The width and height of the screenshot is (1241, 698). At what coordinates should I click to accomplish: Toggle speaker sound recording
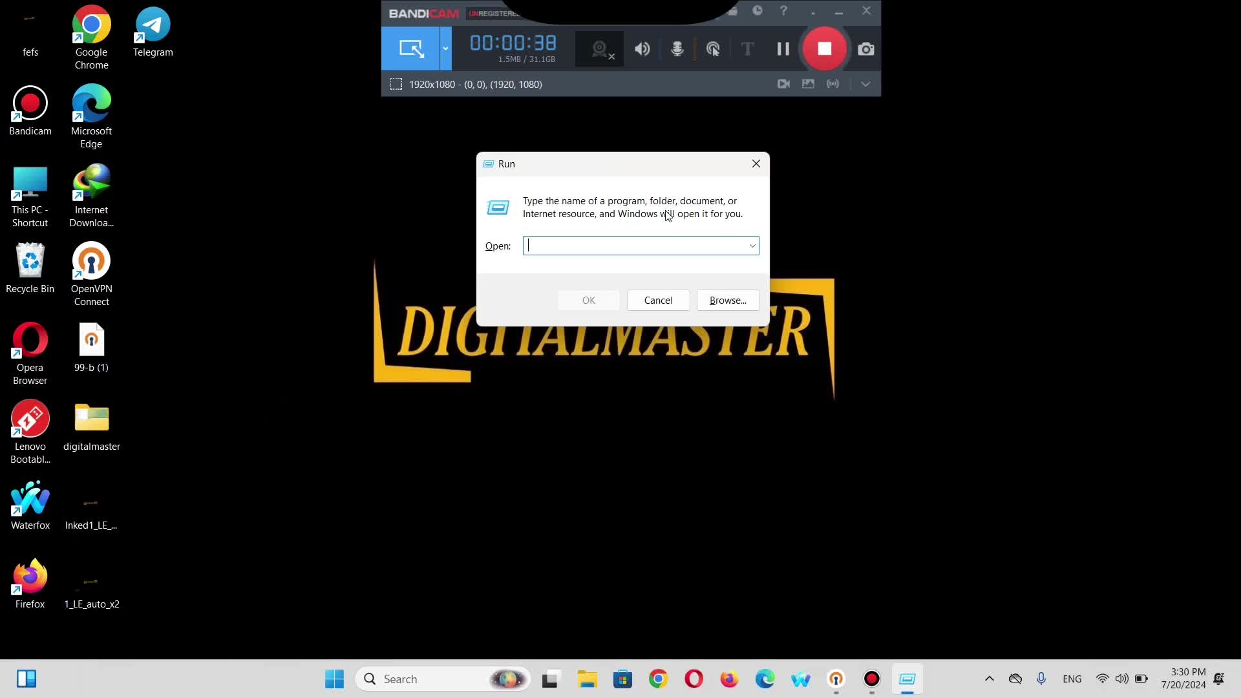pos(642,49)
